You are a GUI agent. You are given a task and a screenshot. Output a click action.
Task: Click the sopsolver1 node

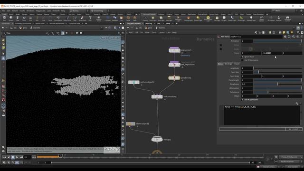pos(174,50)
